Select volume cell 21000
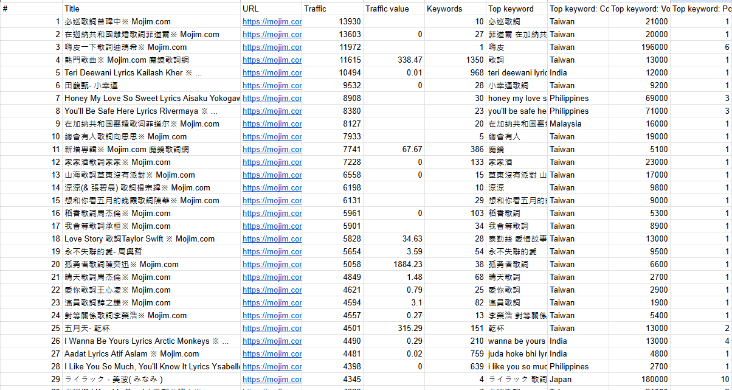The image size is (732, 390). (640, 21)
